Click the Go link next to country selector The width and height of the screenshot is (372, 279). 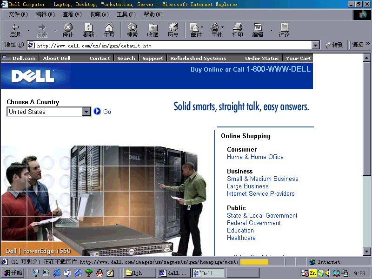[107, 112]
